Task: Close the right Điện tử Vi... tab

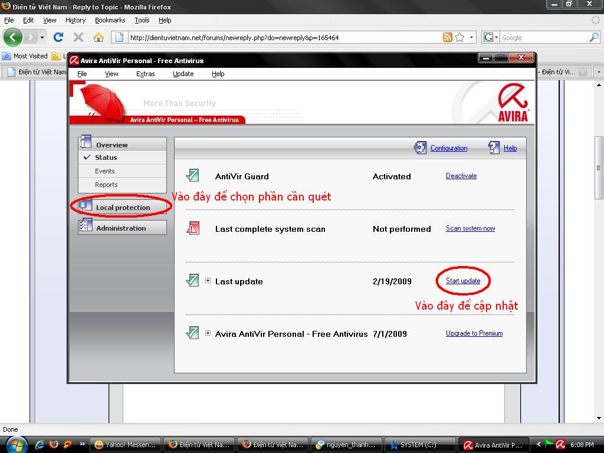Action: coord(583,72)
